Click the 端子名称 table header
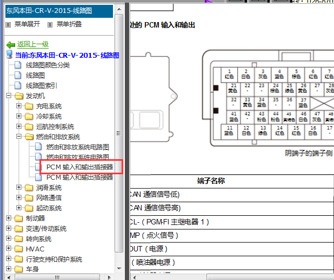334x280 pixels. pos(211,181)
